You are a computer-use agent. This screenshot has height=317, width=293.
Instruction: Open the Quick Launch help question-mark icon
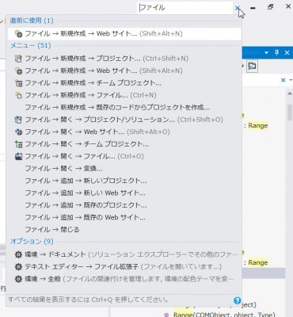click(237, 300)
